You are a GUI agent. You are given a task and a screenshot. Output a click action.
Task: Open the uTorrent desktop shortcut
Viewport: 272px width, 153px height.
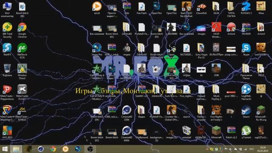[246, 132]
